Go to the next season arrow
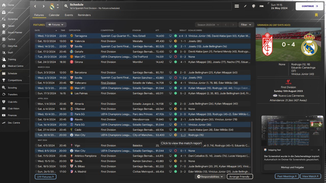This screenshot has width=326, height=183. pos(233,25)
